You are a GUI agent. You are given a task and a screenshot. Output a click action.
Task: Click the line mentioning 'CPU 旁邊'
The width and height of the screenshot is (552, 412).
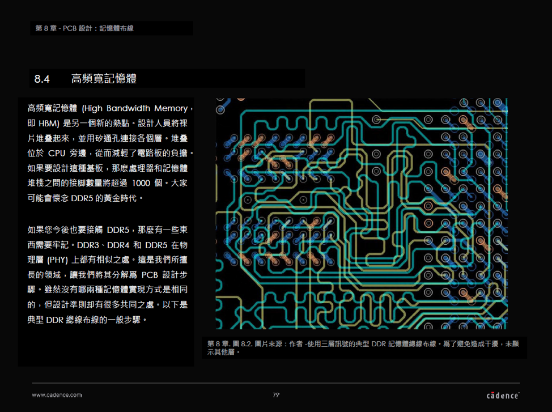point(110,153)
